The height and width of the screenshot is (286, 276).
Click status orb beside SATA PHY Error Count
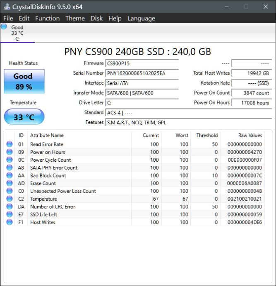pyautogui.click(x=10, y=167)
